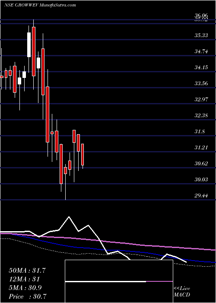The height and width of the screenshot is (303, 216).
Task: Click the 'NSE GROWWEV MunafaSutra.com' chart title
Action: (x=40, y=5)
